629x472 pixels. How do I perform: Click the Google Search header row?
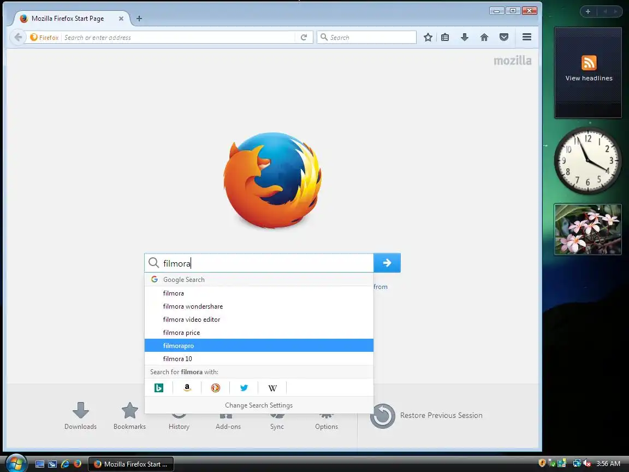(x=259, y=279)
